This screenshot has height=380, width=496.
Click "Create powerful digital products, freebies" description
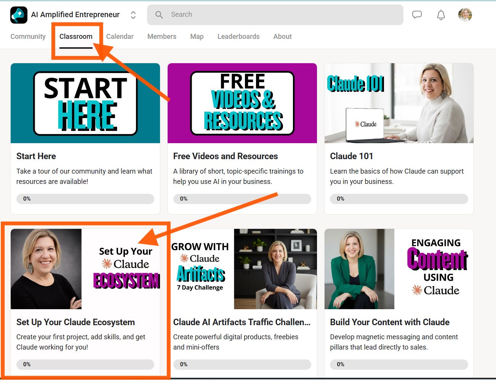(x=236, y=342)
